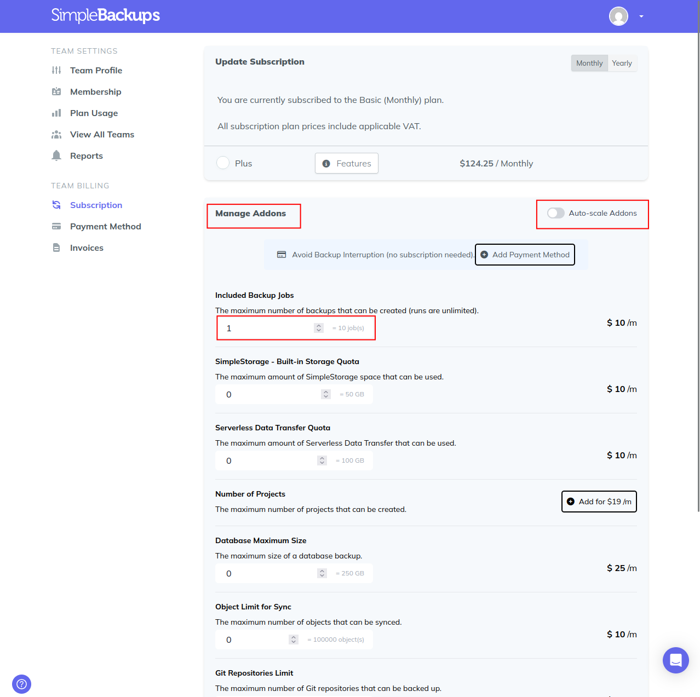This screenshot has height=697, width=700.
Task: Open the chat support widget
Action: (x=676, y=660)
